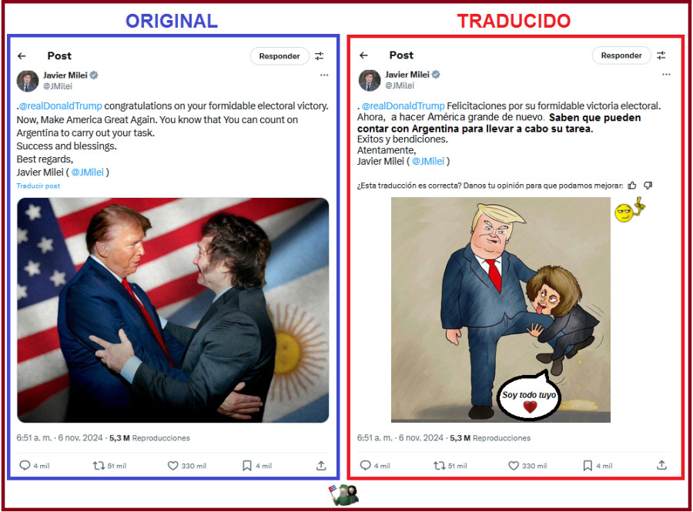Open reply filter settings icon in translated post
The height and width of the screenshot is (512, 693).
[661, 55]
